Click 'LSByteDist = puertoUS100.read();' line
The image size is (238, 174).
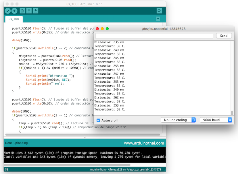click(47, 60)
